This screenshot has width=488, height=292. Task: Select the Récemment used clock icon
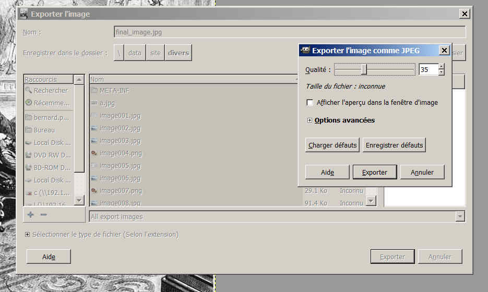[x=29, y=103]
